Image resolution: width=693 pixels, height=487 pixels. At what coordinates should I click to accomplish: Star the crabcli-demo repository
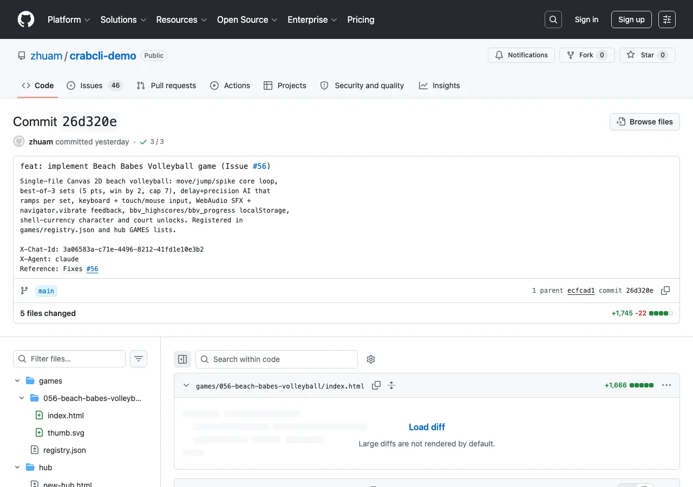point(648,55)
